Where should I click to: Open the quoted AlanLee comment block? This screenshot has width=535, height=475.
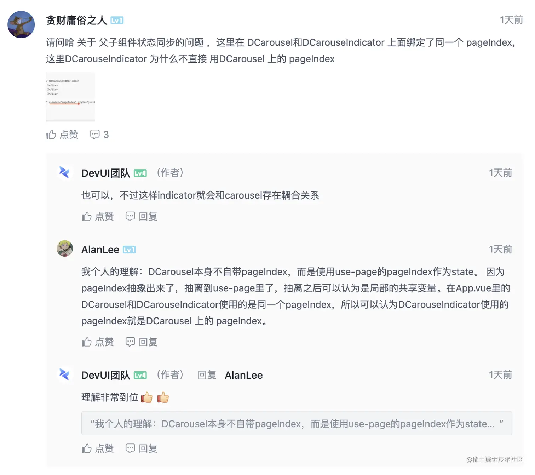[x=297, y=423]
